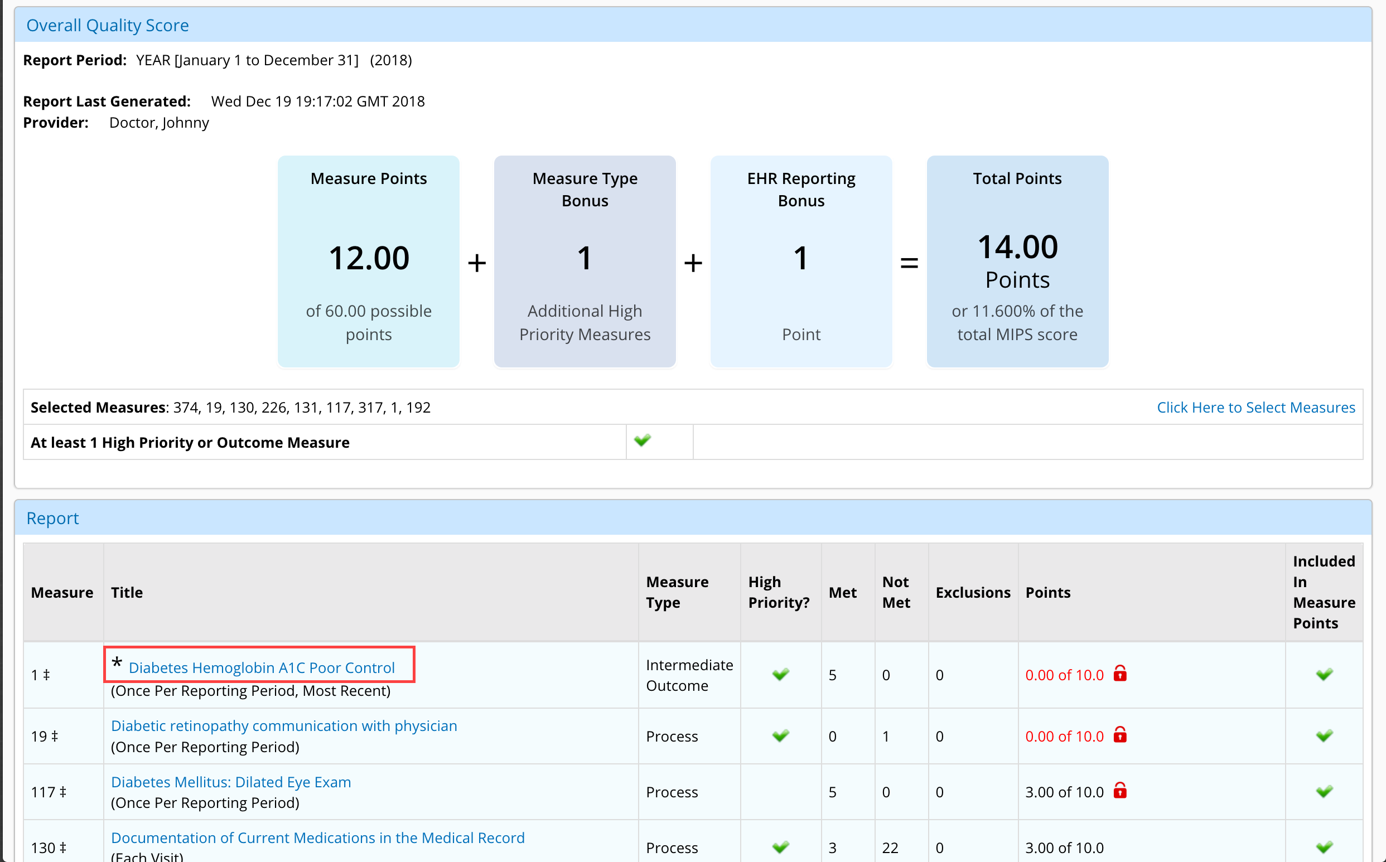The height and width of the screenshot is (862, 1386).
Task: Click High Priority checkmark in measure 130 row
Action: coord(780,846)
